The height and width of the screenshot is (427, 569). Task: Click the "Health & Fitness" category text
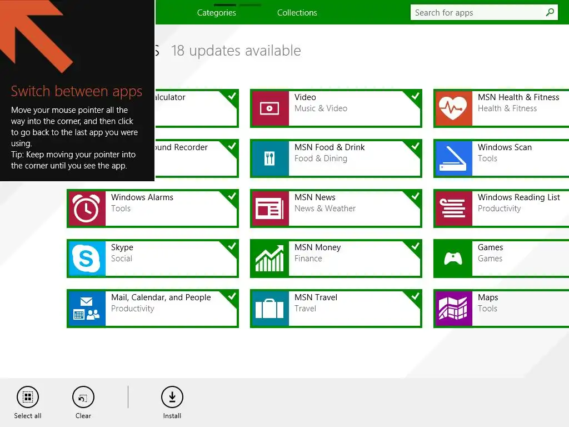pyautogui.click(x=507, y=108)
